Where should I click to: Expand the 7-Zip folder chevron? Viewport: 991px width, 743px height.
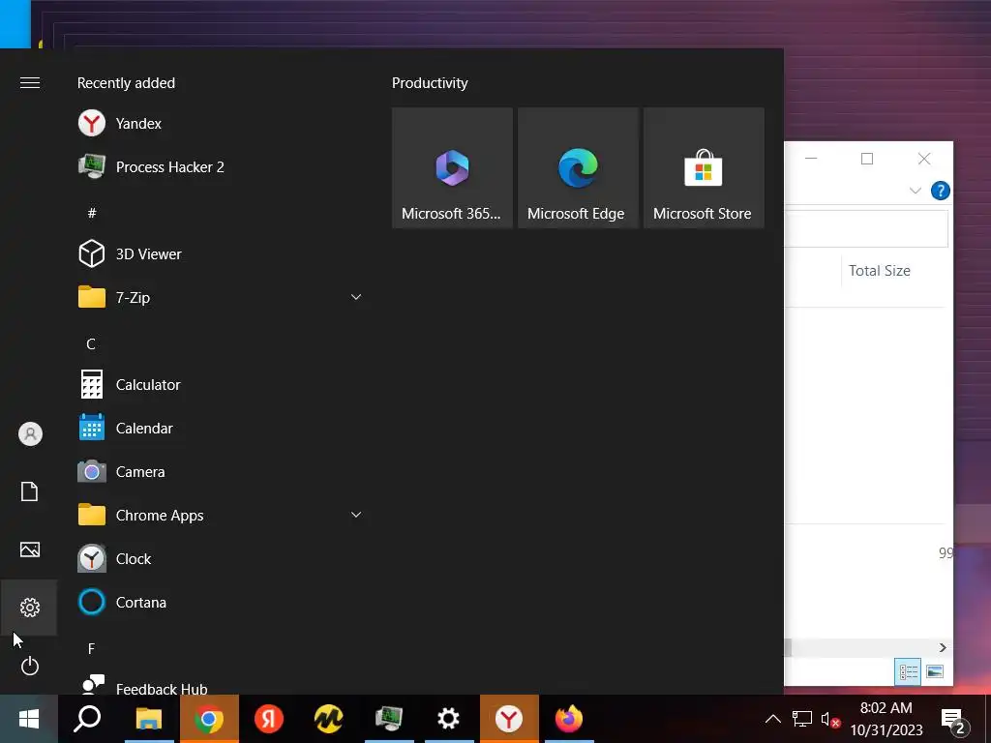356,297
